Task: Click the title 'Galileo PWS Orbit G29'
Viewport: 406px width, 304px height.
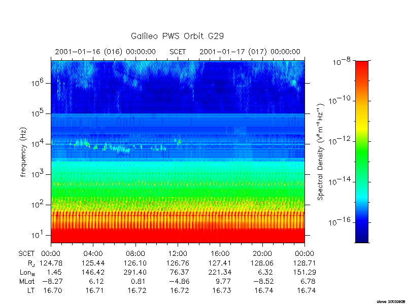Action: coord(177,36)
